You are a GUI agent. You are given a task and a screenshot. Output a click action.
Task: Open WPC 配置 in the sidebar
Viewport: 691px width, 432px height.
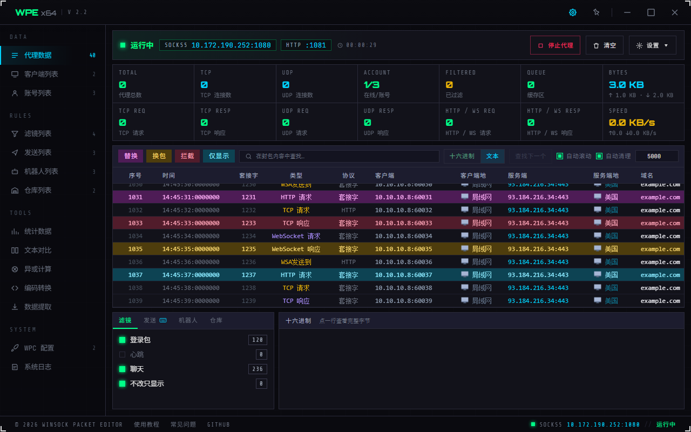click(x=52, y=348)
